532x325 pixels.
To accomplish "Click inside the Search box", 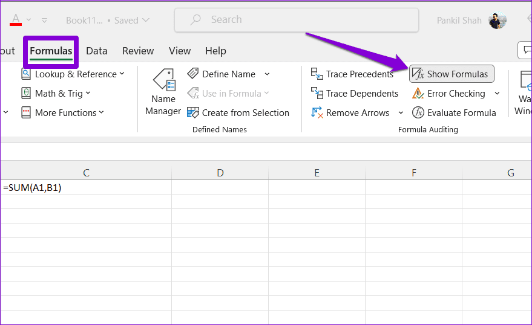I will pyautogui.click(x=296, y=20).
